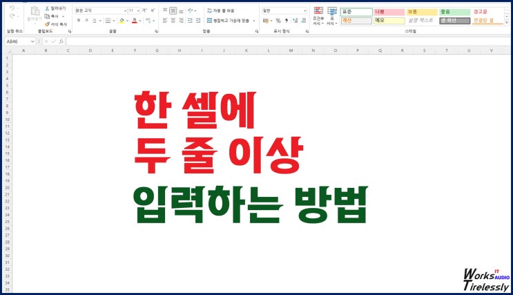The height and width of the screenshot is (295, 513).
Task: Apply 연결된 셀 cell style
Action: (487, 21)
